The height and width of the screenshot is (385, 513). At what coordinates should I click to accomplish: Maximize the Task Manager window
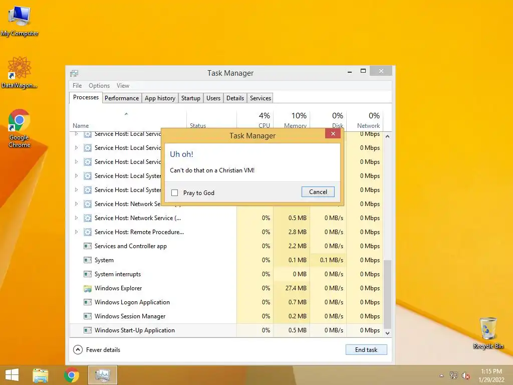[363, 71]
